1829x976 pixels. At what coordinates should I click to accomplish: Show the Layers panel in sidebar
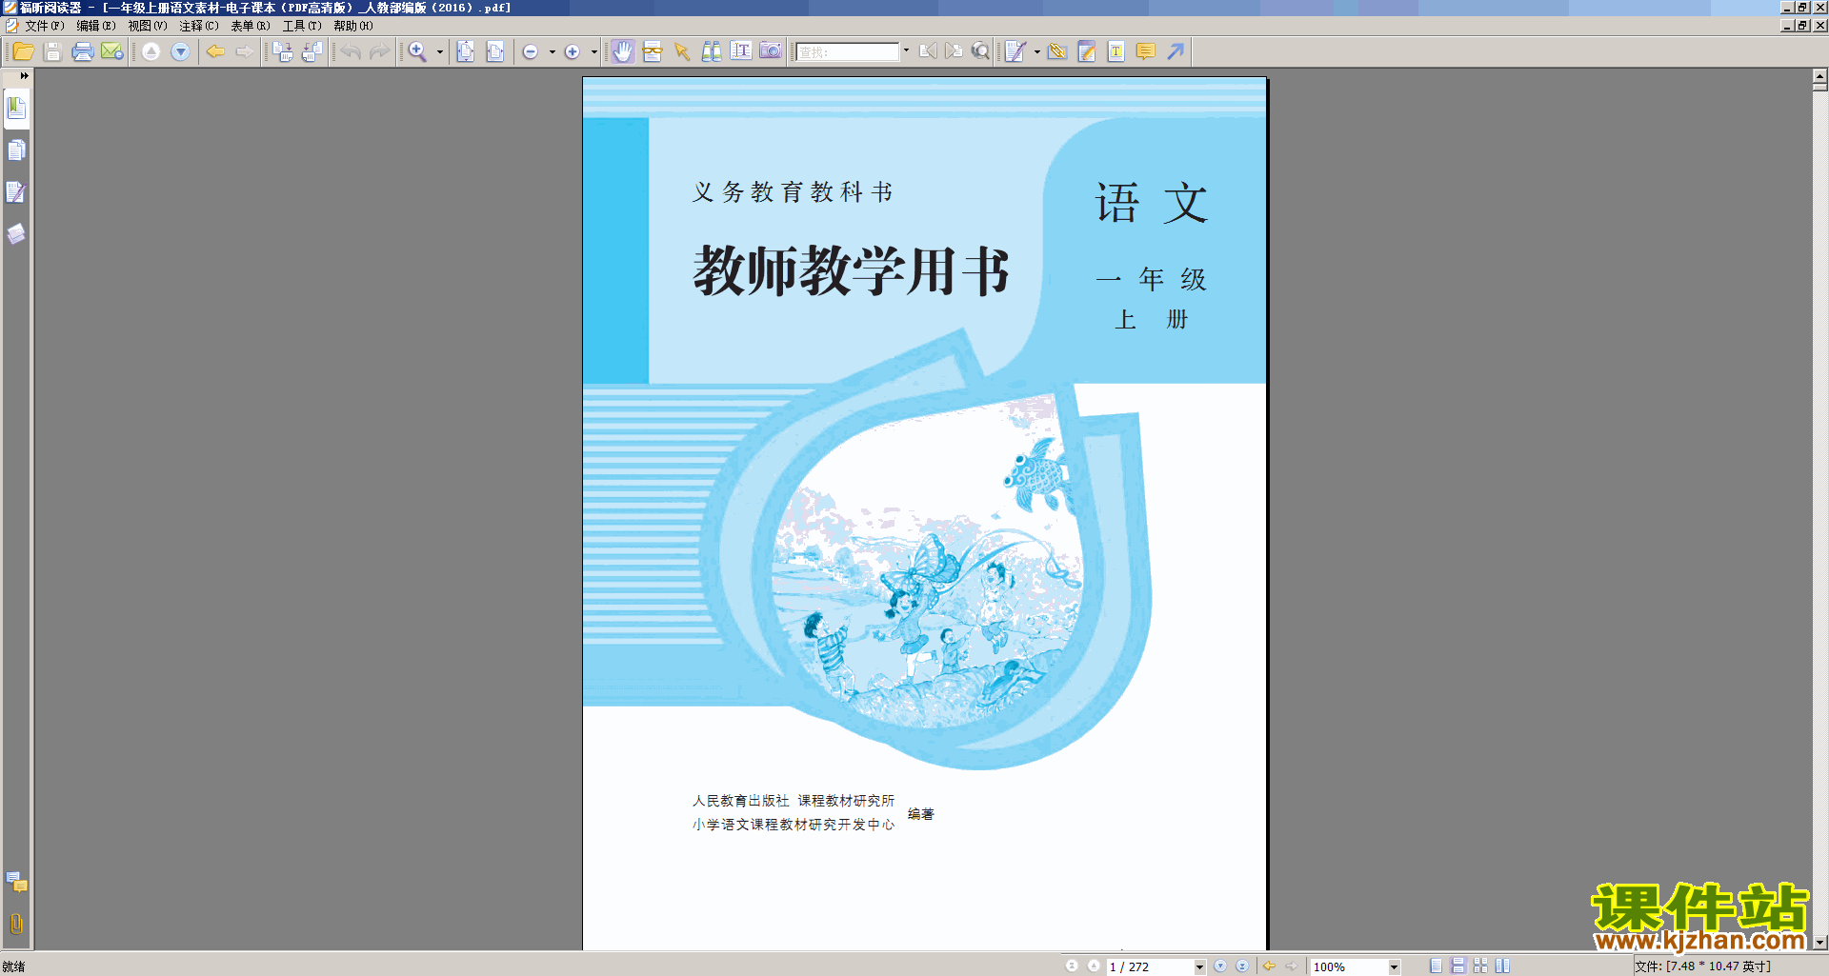[16, 234]
